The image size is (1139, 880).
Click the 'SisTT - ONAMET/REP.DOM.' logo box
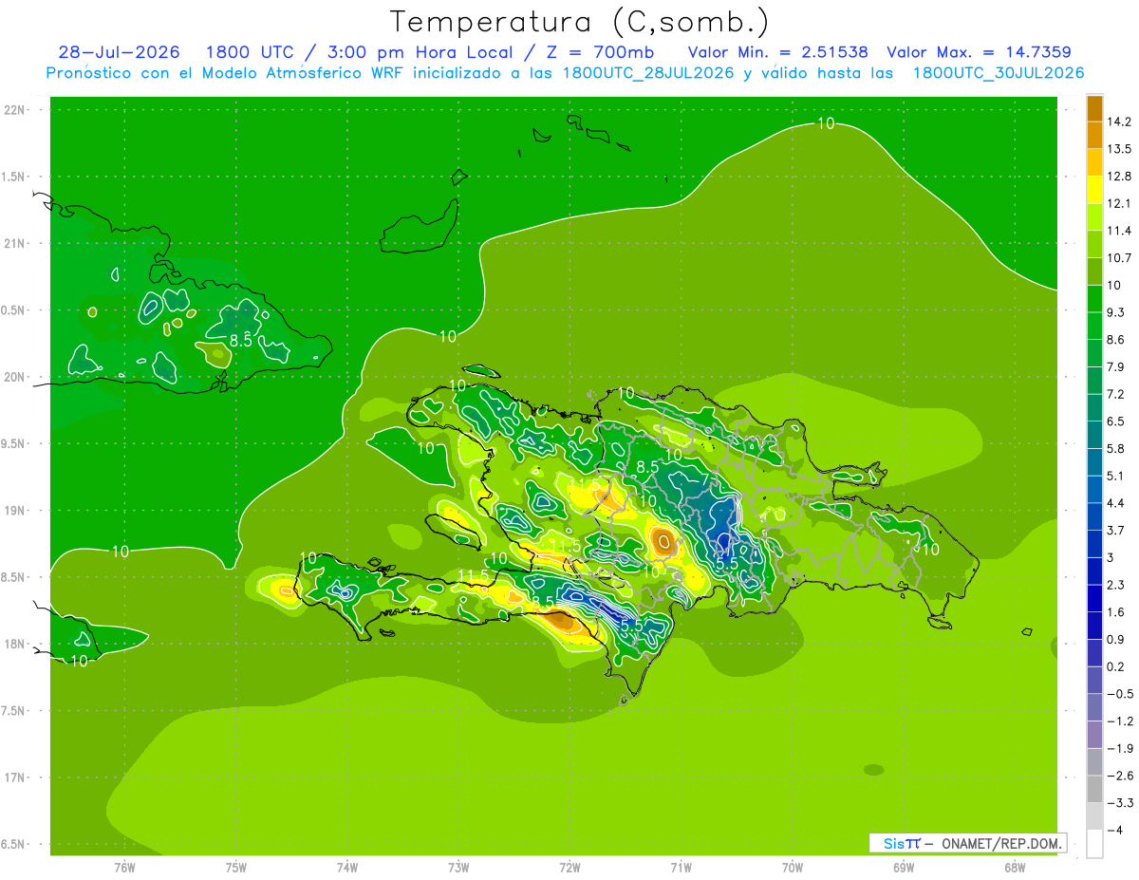(968, 843)
